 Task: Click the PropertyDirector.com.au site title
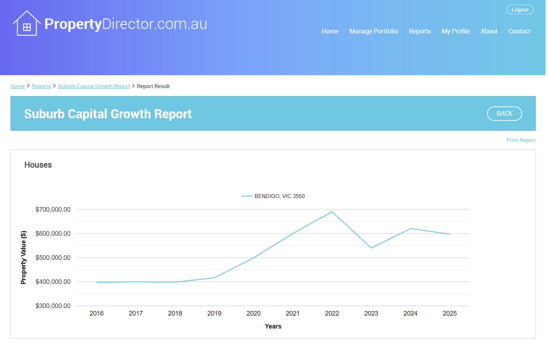coord(126,24)
